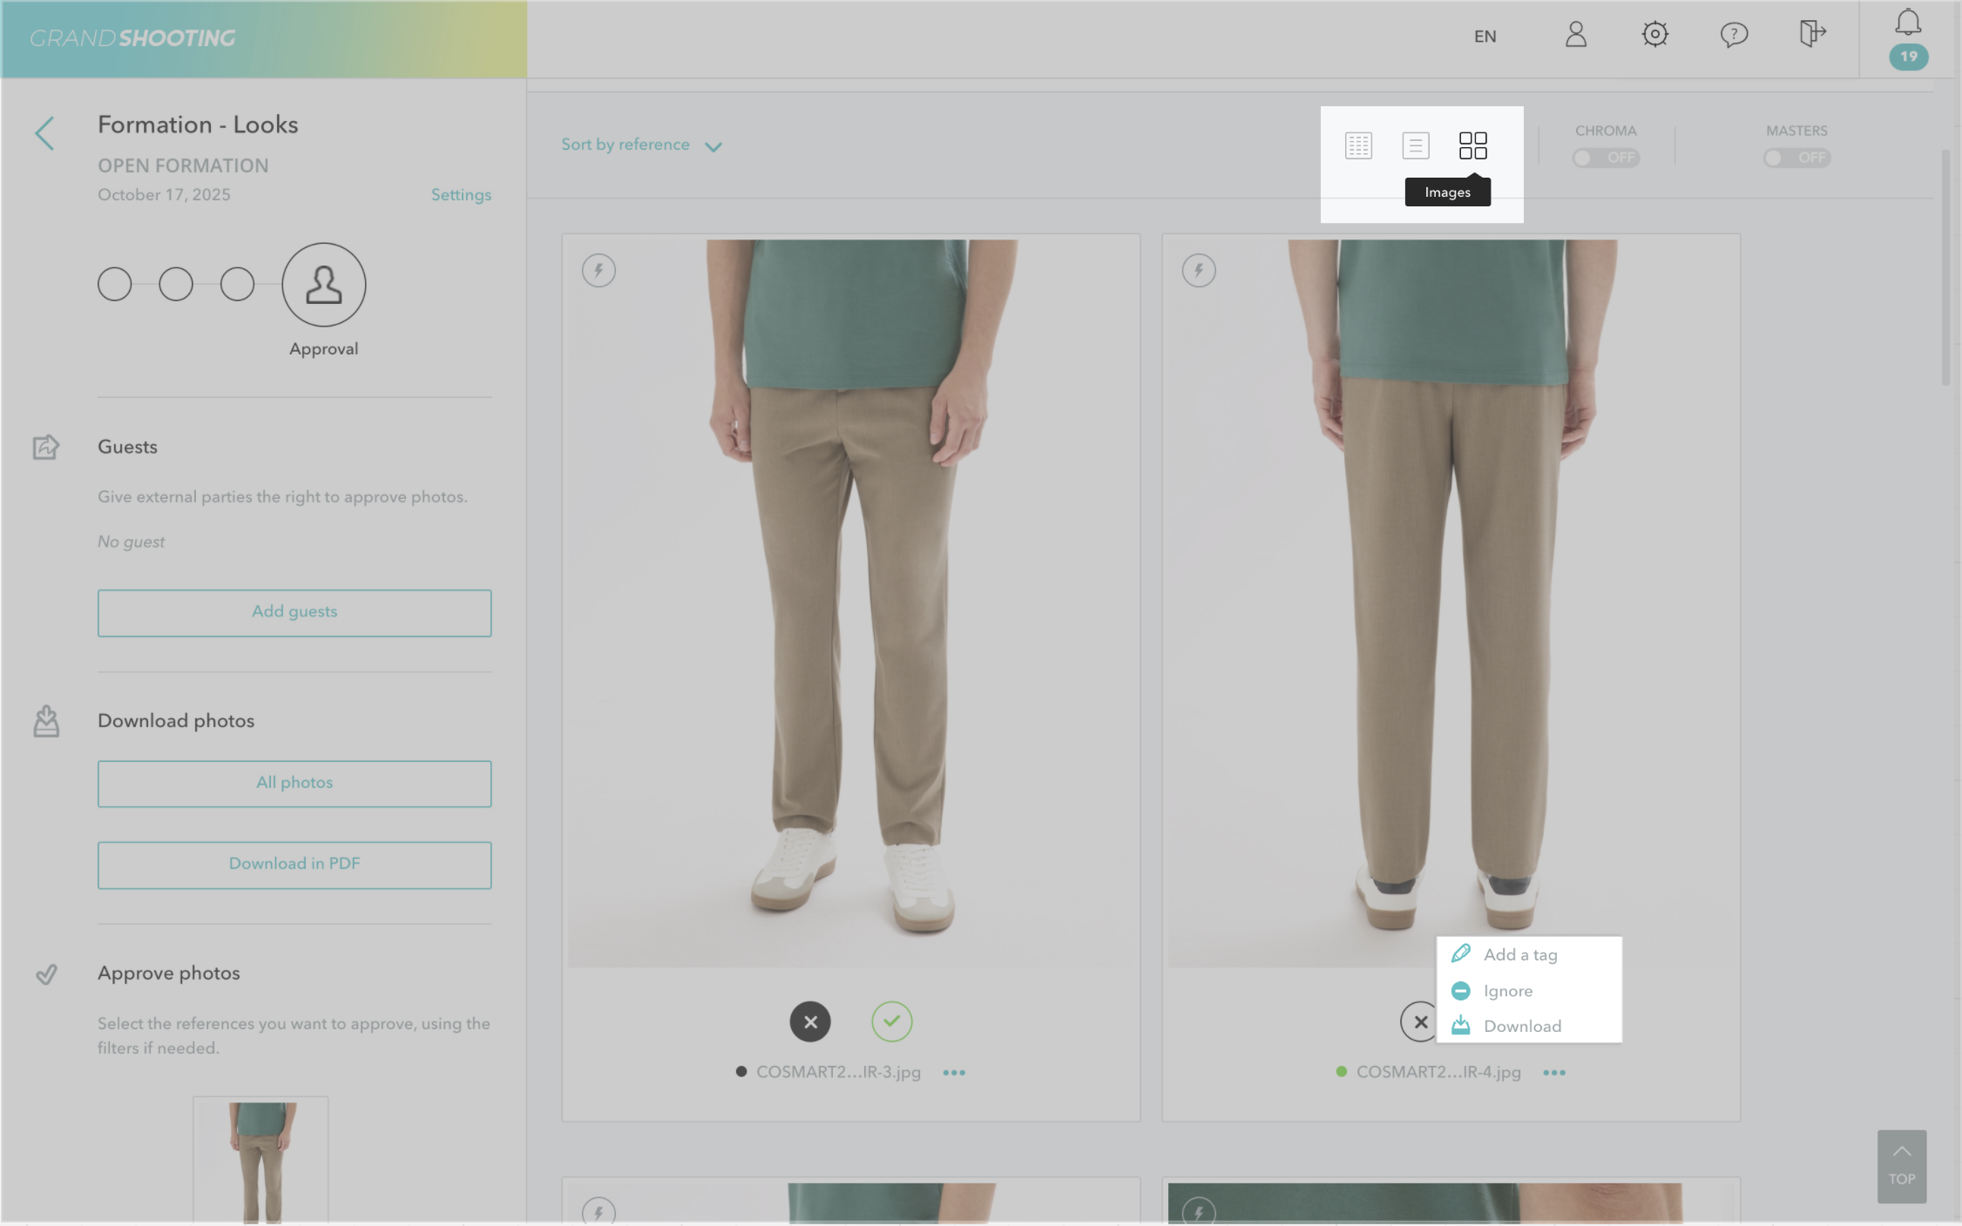Choose Ignore from the context menu

point(1507,991)
